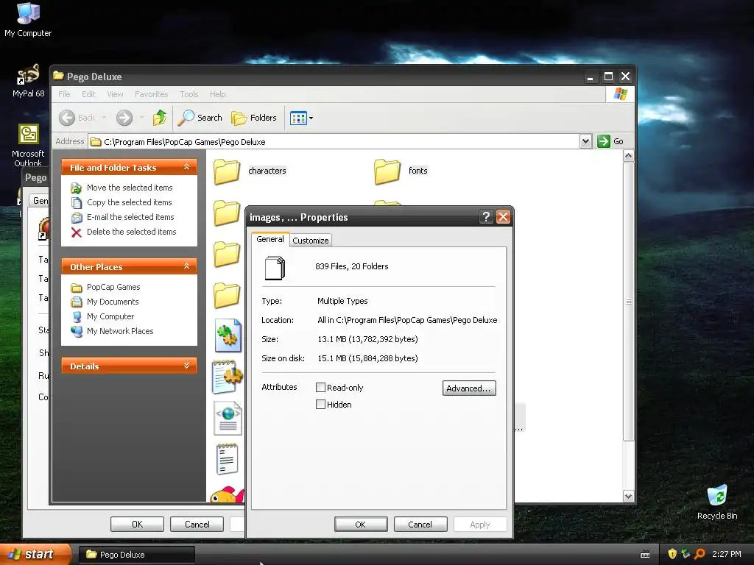Viewport: 754px width, 565px height.
Task: Click the Go button beside the address bar
Action: click(610, 141)
